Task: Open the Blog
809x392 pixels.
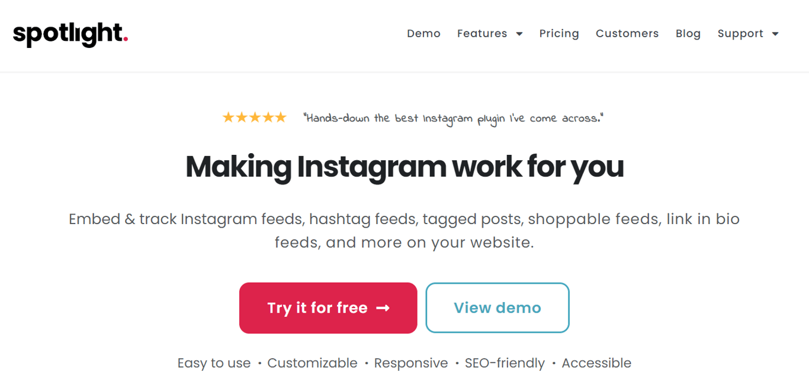Action: click(688, 34)
